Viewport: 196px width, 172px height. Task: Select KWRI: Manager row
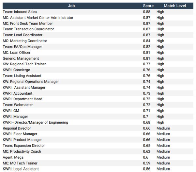coord(98,117)
